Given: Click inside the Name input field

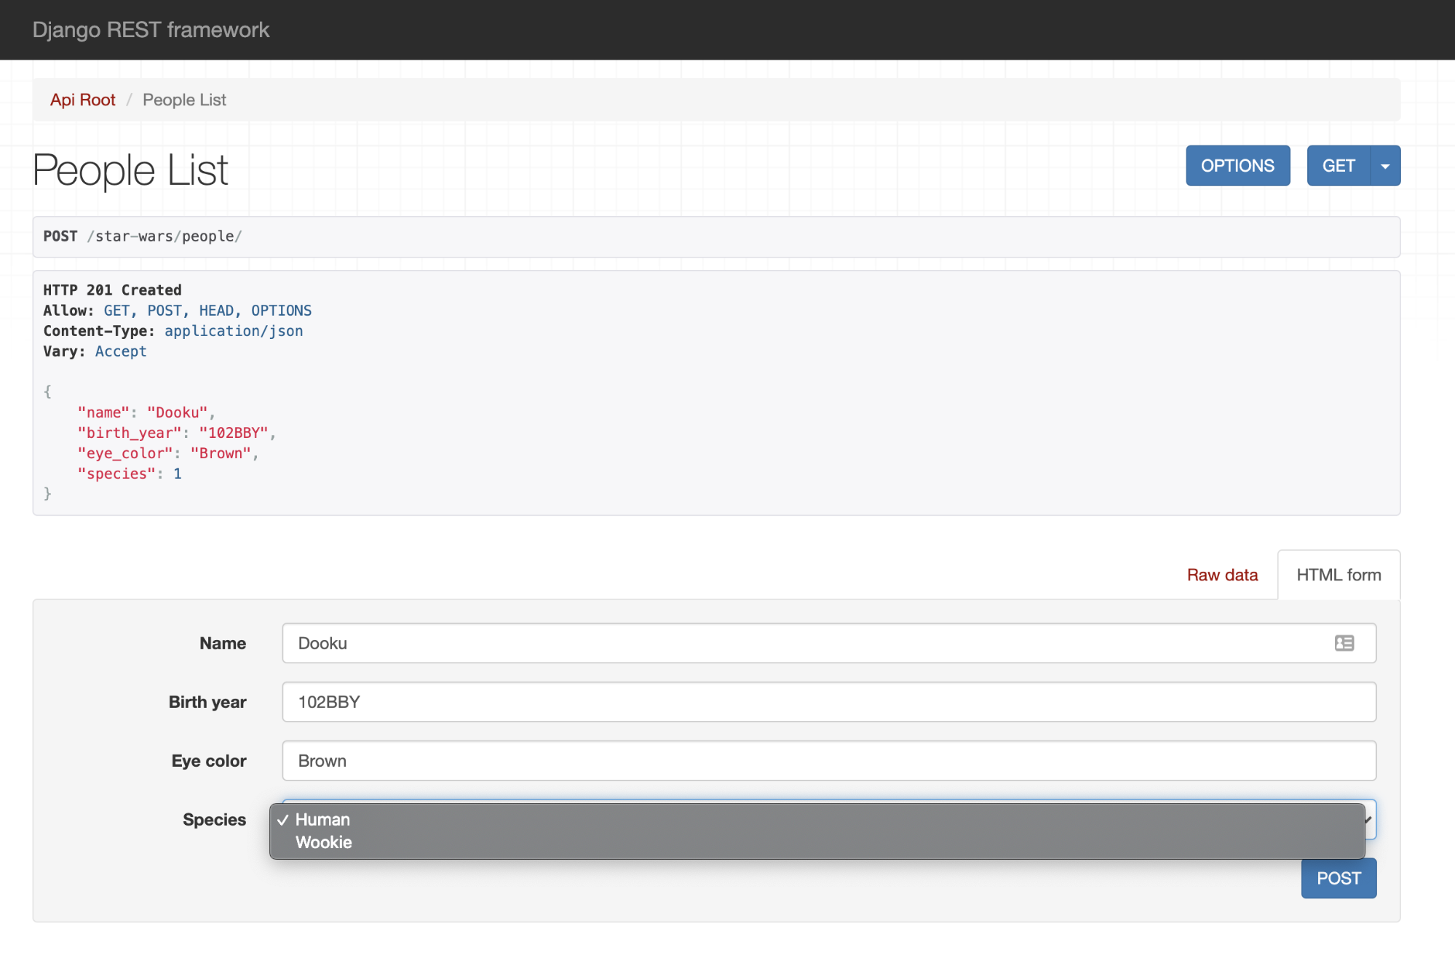Looking at the screenshot, I should (801, 643).
